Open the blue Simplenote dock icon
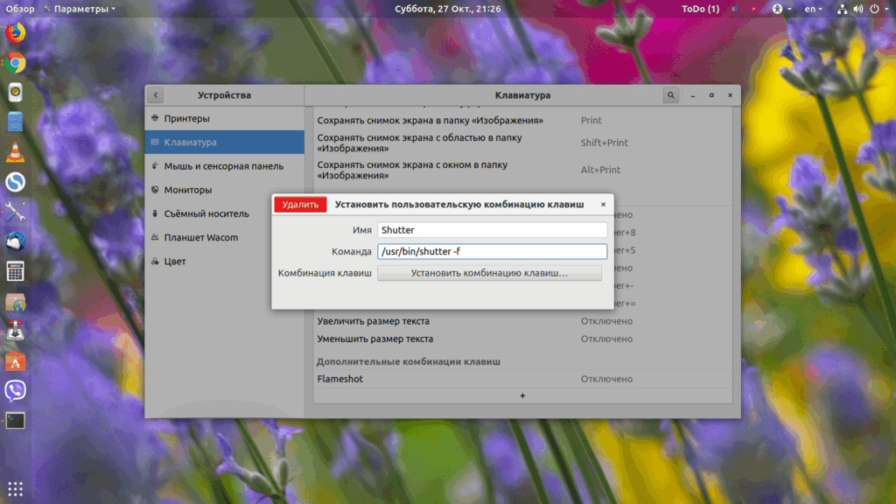The image size is (896, 504). (x=16, y=182)
